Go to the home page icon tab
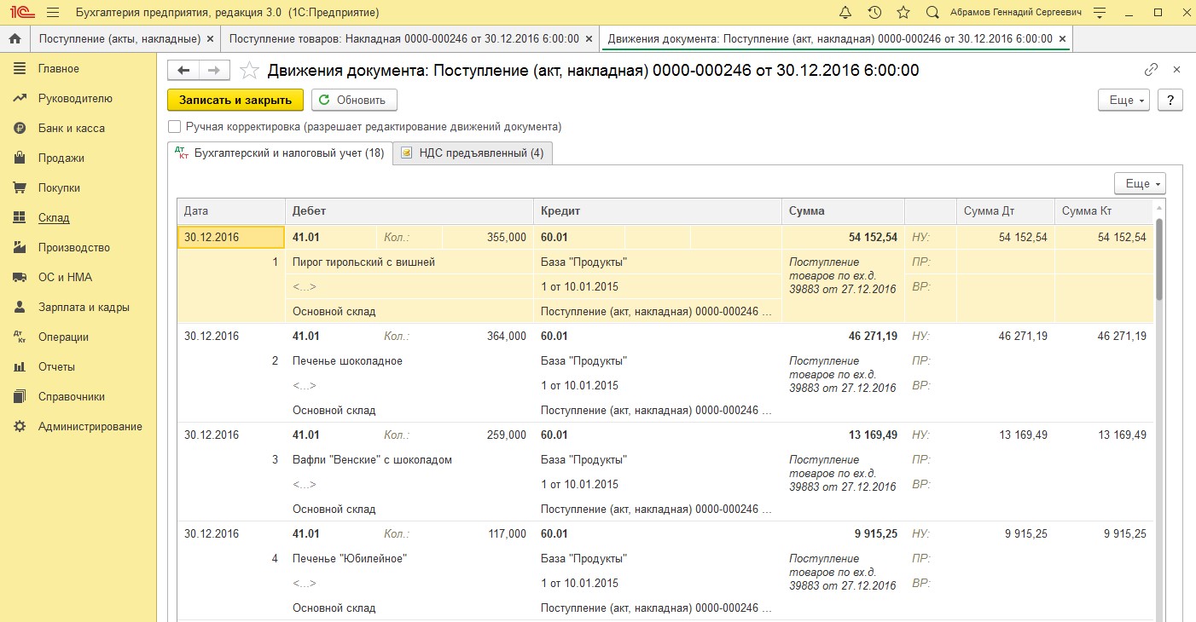The image size is (1196, 622). pyautogui.click(x=15, y=39)
